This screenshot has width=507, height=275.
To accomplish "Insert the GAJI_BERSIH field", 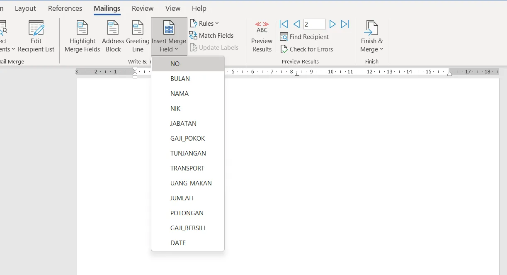I will (188, 228).
